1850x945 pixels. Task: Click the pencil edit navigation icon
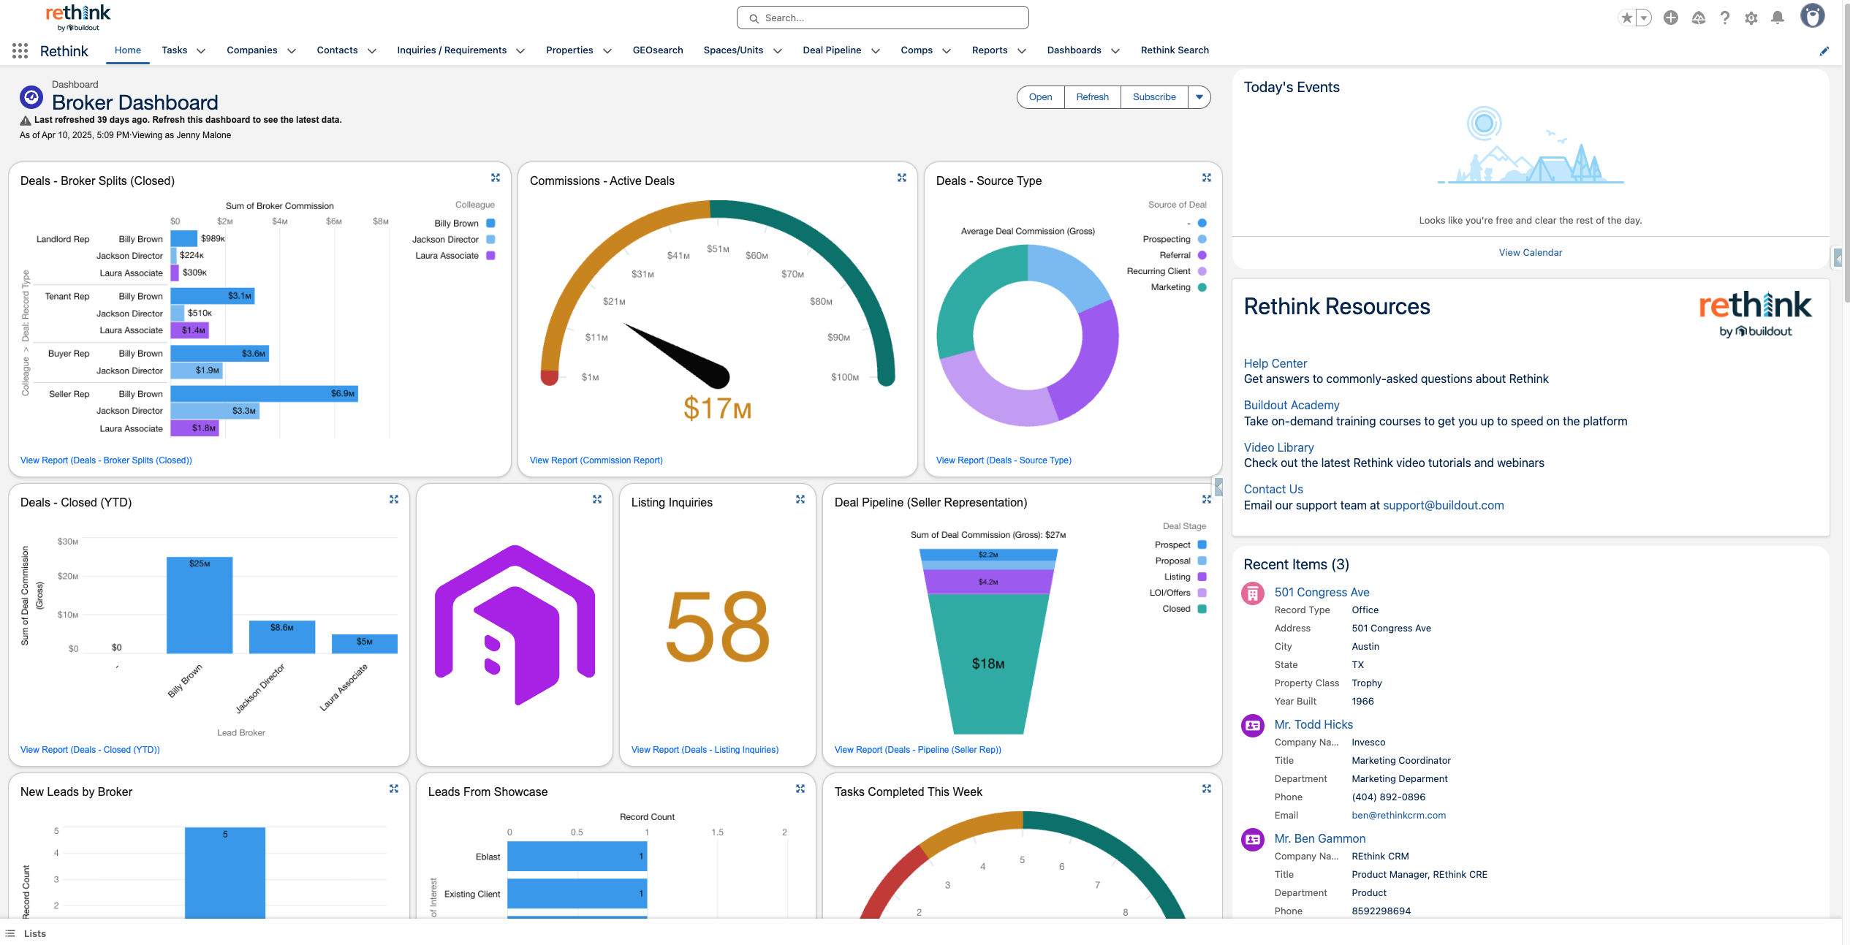tap(1824, 51)
